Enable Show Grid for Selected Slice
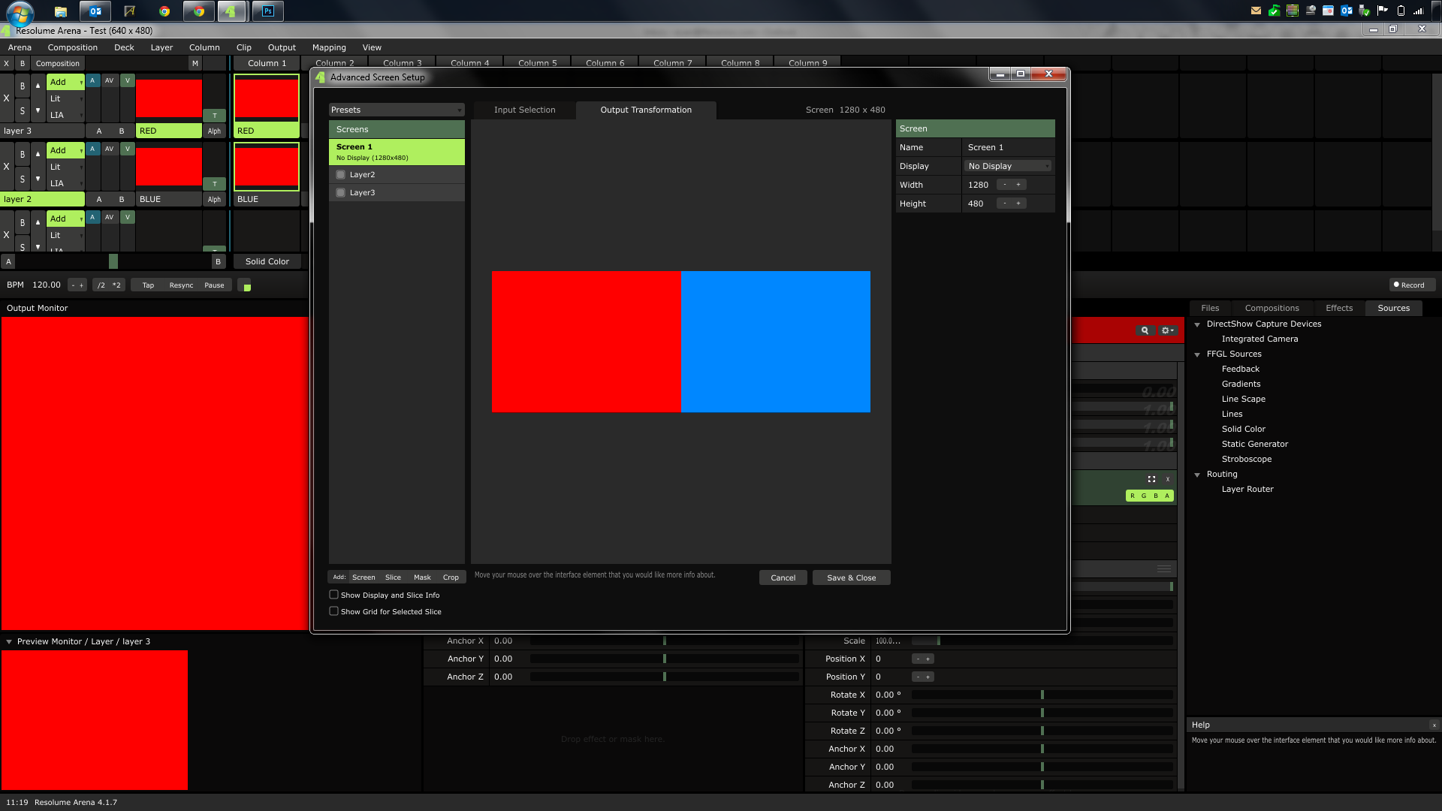 334,611
